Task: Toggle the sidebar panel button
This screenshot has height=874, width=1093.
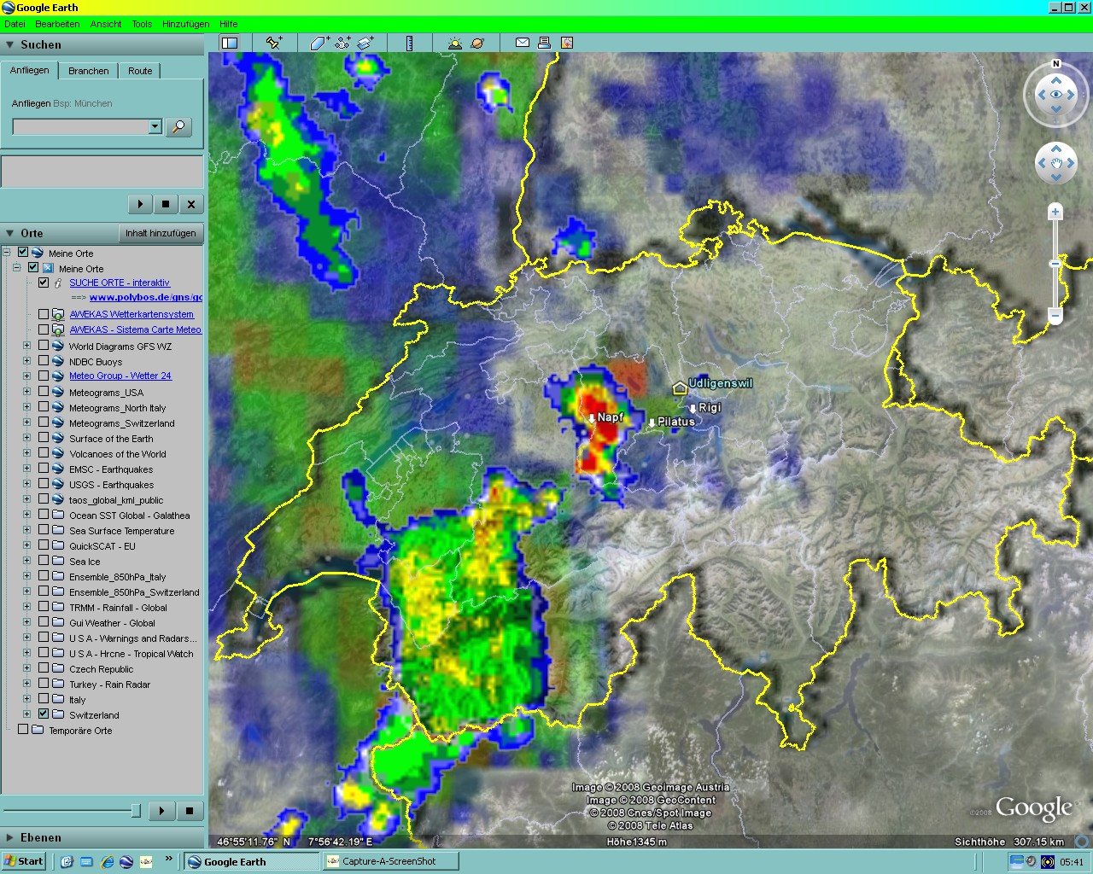Action: coord(230,43)
